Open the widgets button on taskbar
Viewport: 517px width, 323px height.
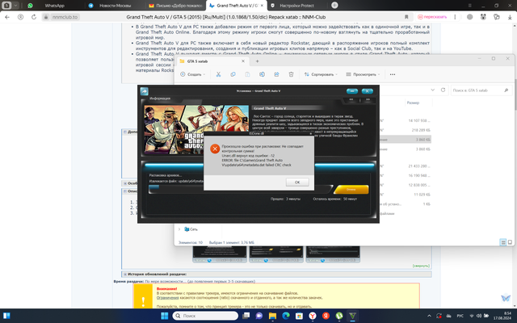coord(6,316)
